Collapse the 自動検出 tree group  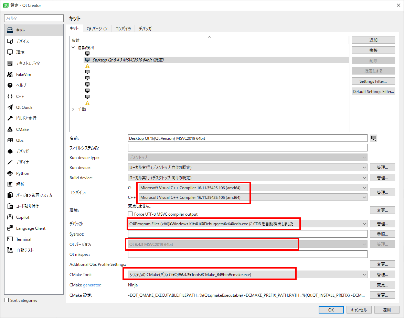coord(73,47)
